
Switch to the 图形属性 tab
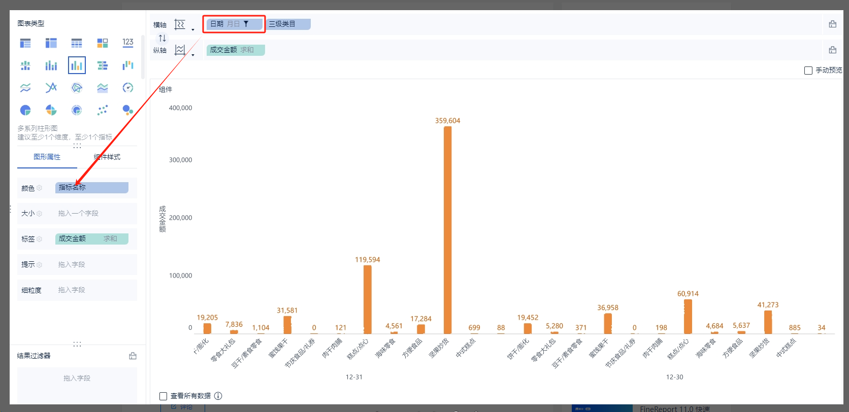tap(47, 157)
